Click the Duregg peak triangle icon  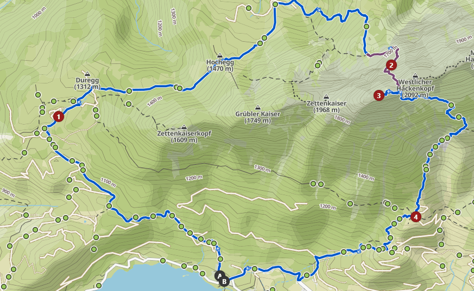[87, 74]
